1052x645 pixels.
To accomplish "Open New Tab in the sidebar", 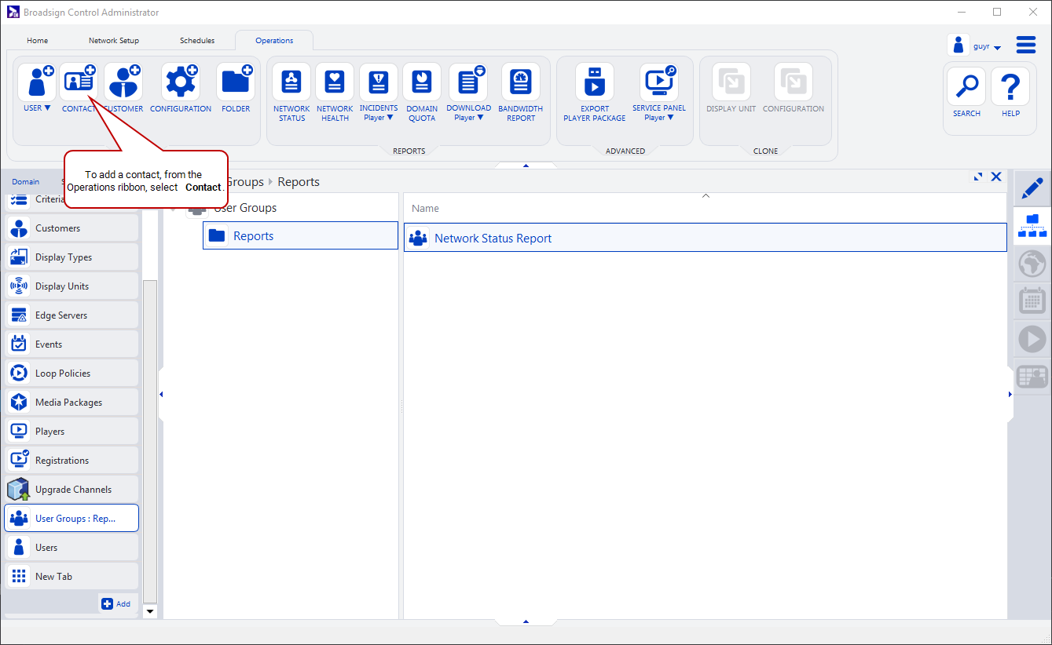I will pyautogui.click(x=71, y=577).
